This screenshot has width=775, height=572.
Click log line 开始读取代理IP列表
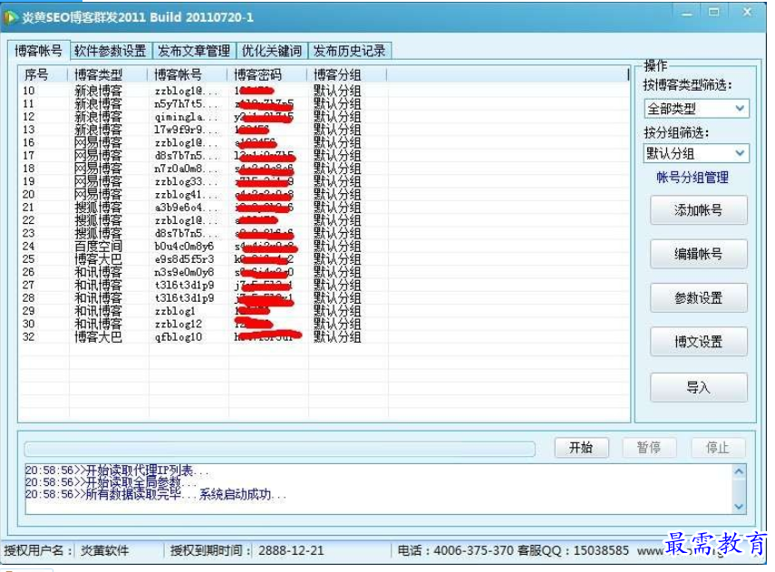(x=117, y=470)
